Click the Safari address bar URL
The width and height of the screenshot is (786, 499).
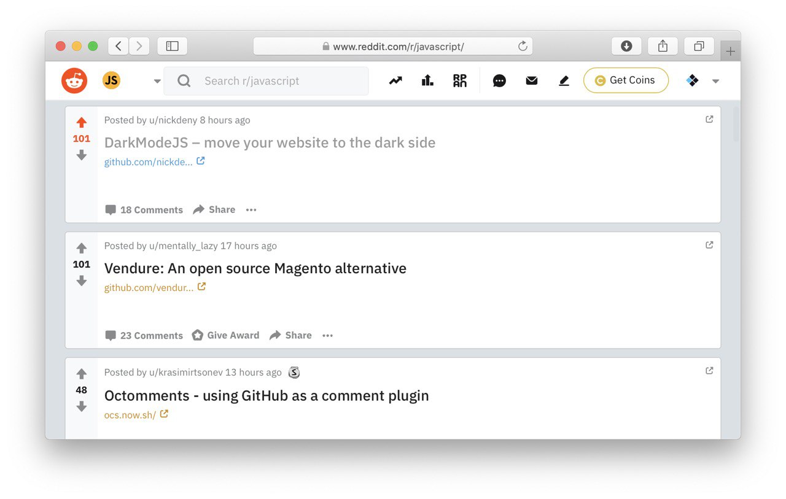(399, 47)
